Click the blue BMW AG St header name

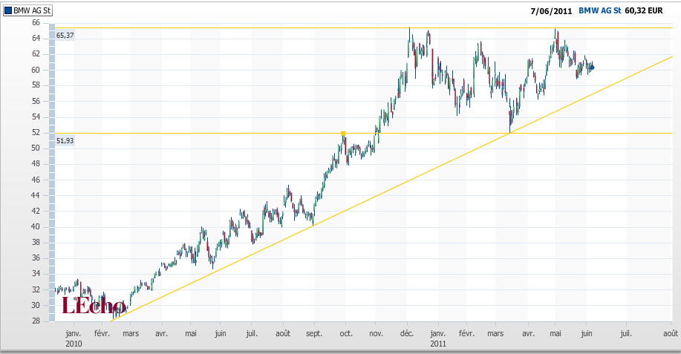(x=600, y=11)
